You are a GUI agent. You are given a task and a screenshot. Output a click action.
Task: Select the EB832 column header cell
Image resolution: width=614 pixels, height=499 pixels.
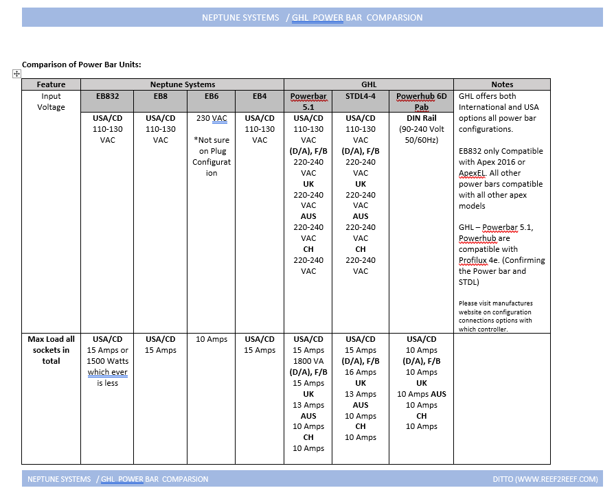point(107,102)
